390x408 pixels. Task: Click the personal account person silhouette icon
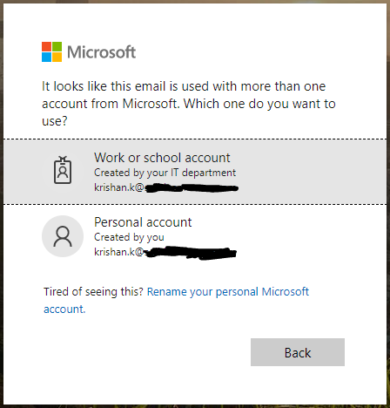pos(63,236)
